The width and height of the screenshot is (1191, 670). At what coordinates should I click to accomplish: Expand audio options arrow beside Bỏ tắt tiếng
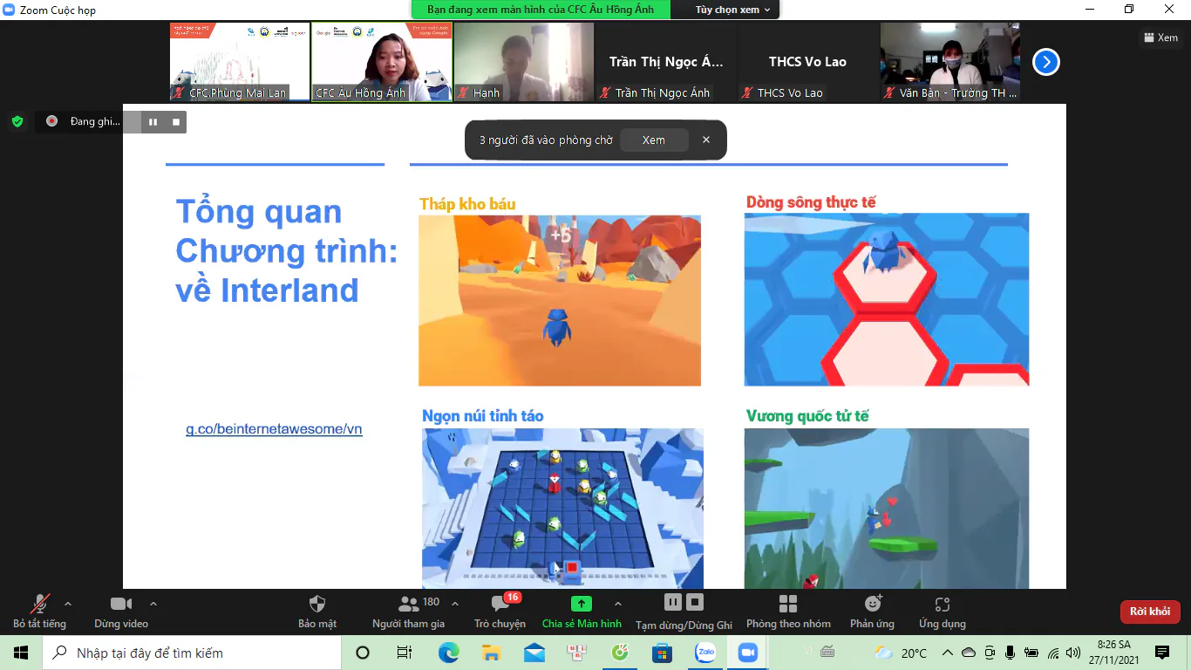pos(68,604)
